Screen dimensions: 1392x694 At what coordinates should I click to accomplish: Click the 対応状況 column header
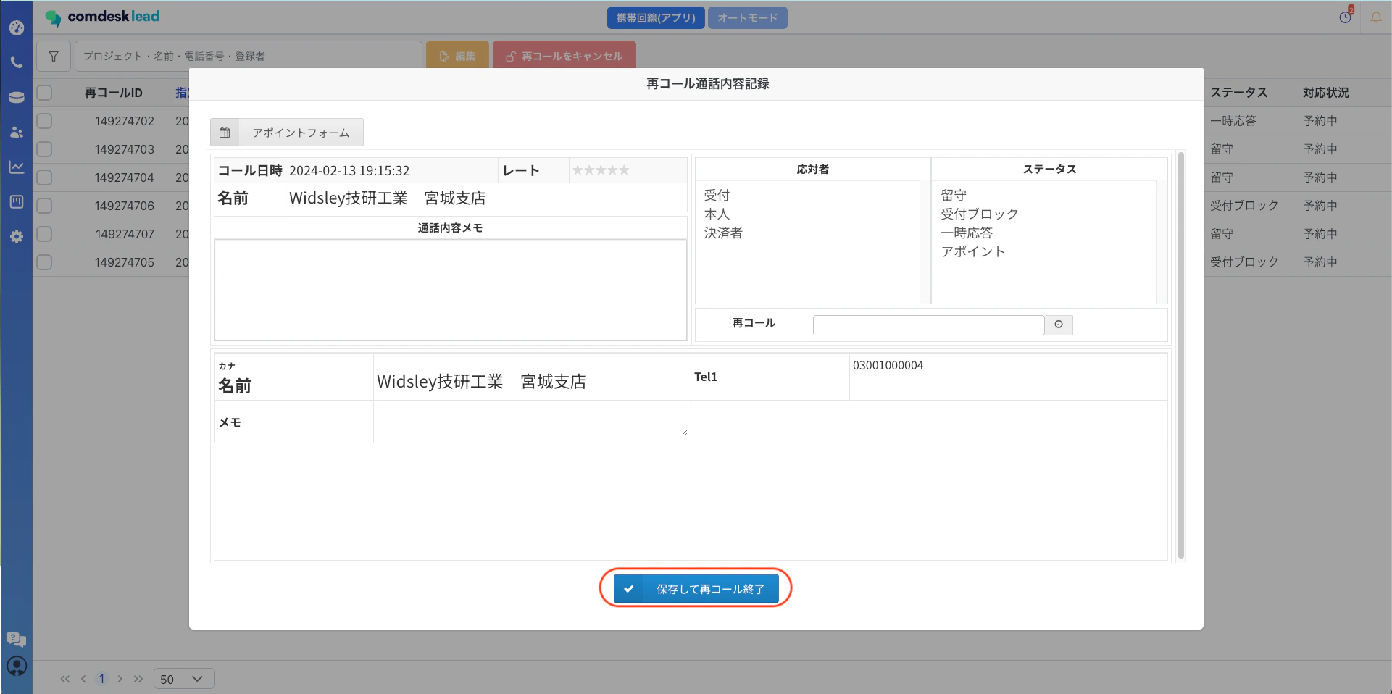(x=1326, y=93)
